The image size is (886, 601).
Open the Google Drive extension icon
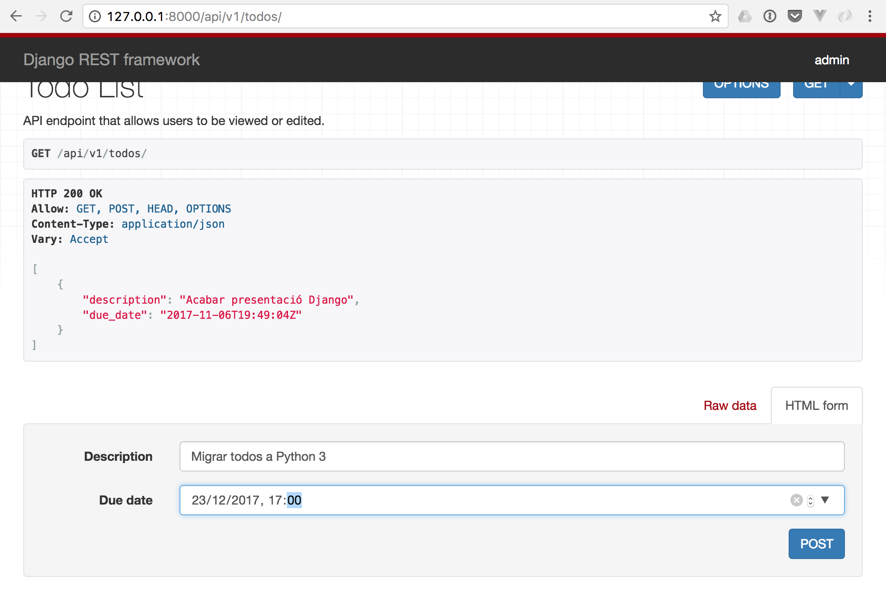pos(744,17)
